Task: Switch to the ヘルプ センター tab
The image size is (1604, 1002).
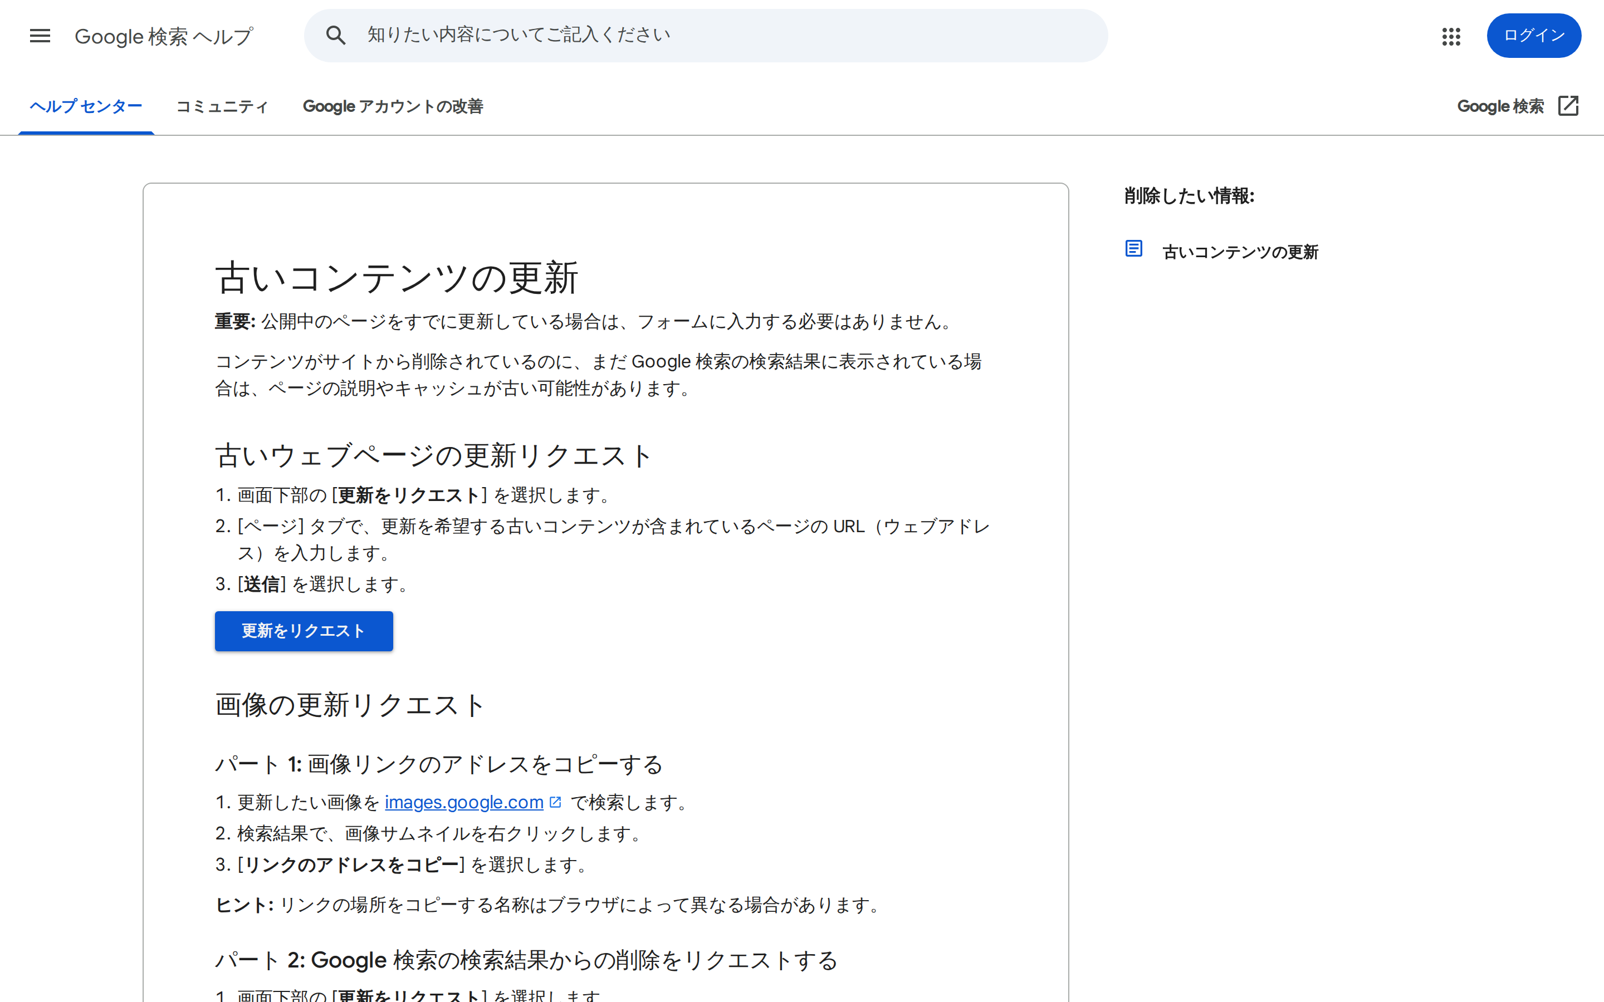Action: coord(86,107)
